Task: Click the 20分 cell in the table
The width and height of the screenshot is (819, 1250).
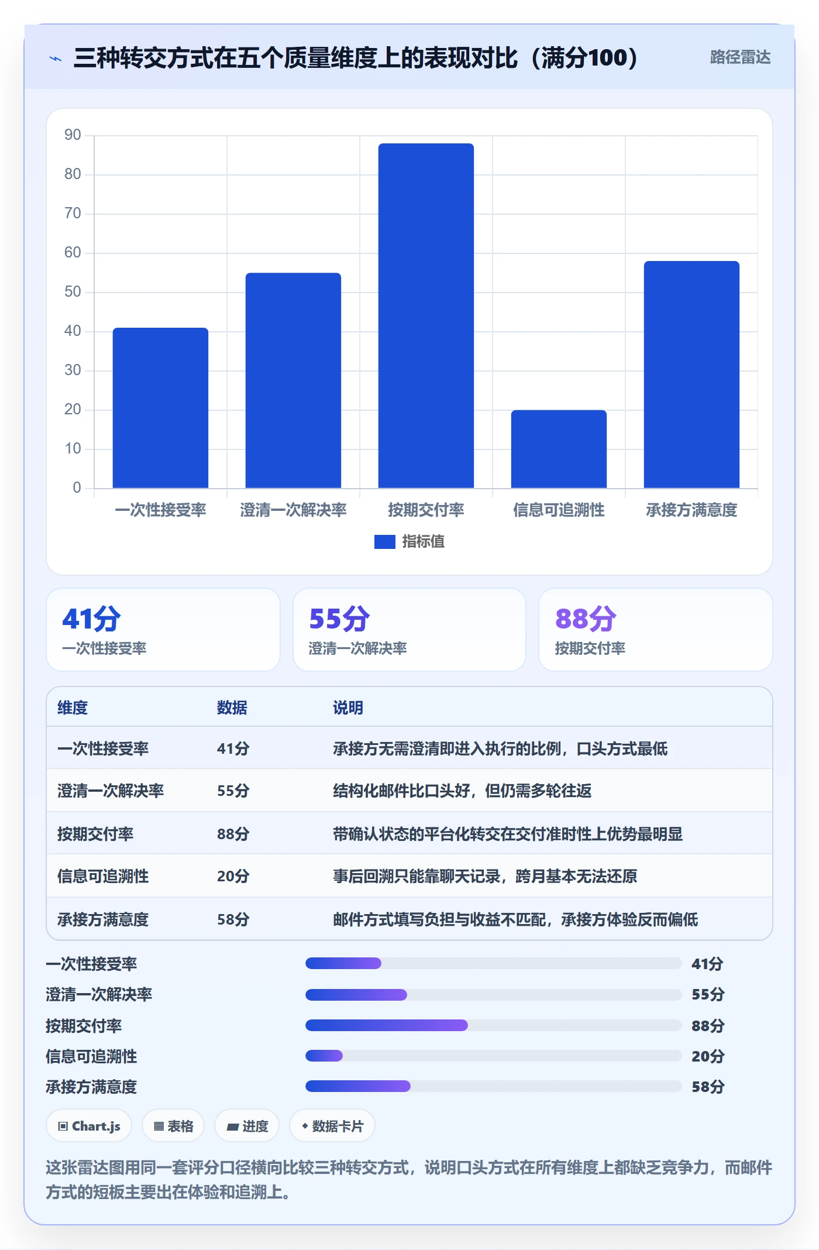Action: pos(233,876)
